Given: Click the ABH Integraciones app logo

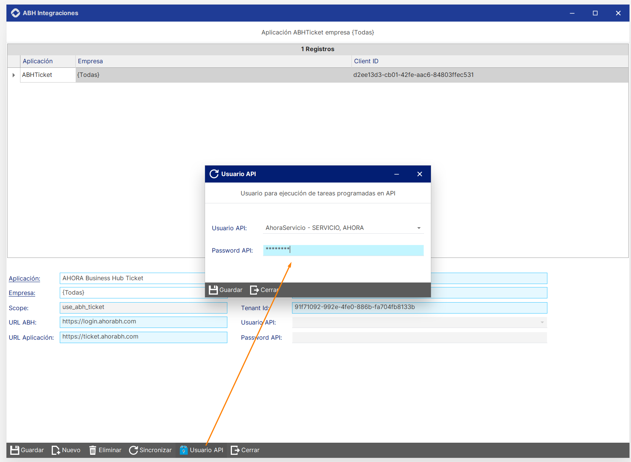Looking at the screenshot, I should [x=16, y=13].
